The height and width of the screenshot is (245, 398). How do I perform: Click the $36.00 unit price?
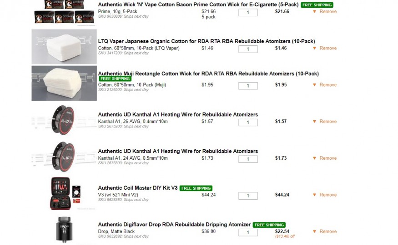pyautogui.click(x=208, y=231)
